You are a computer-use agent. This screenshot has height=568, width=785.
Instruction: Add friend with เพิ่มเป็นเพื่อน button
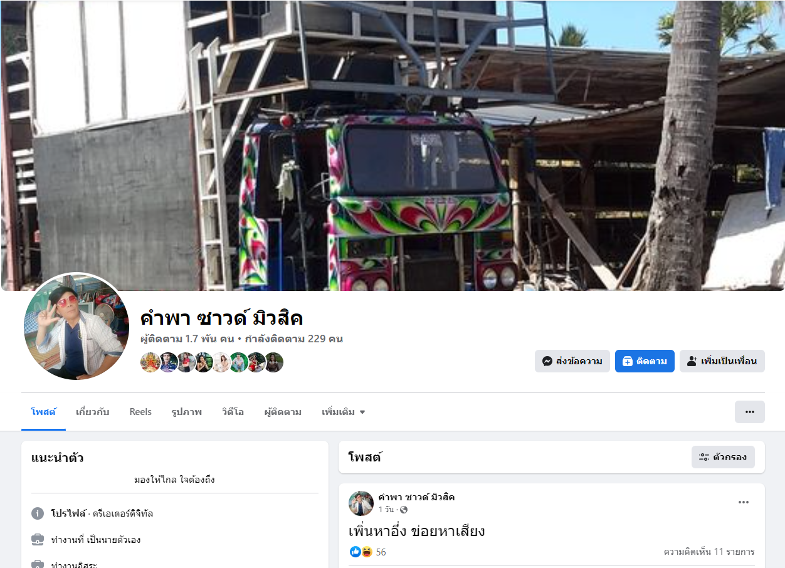click(x=722, y=361)
